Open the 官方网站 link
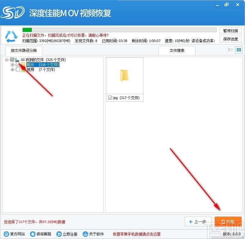The image size is (245, 239). pyautogui.click(x=17, y=234)
